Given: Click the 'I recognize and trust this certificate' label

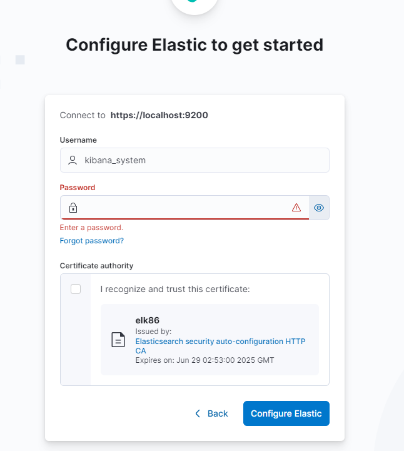Looking at the screenshot, I should click(175, 289).
